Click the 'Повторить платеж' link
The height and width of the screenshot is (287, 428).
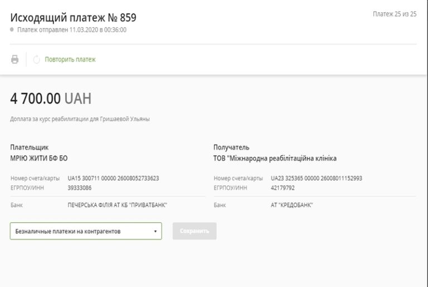pos(70,60)
